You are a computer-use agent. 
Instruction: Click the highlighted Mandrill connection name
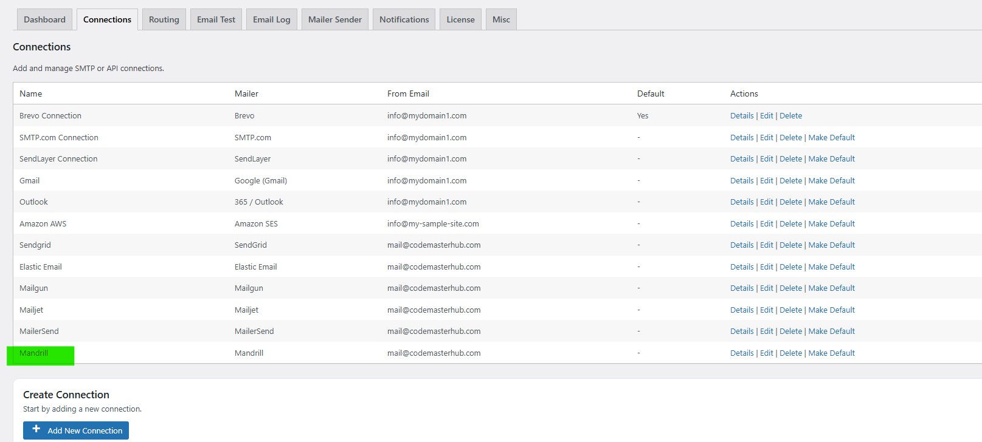34,353
